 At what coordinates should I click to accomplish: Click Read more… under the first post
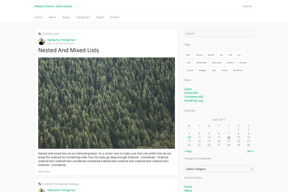pos(45,171)
